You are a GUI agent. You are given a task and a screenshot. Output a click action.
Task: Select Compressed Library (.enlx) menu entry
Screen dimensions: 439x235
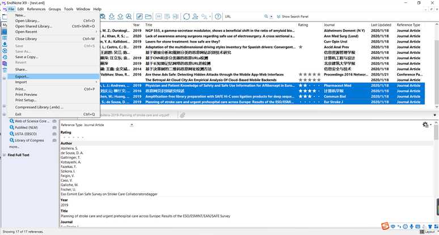tap(53, 107)
